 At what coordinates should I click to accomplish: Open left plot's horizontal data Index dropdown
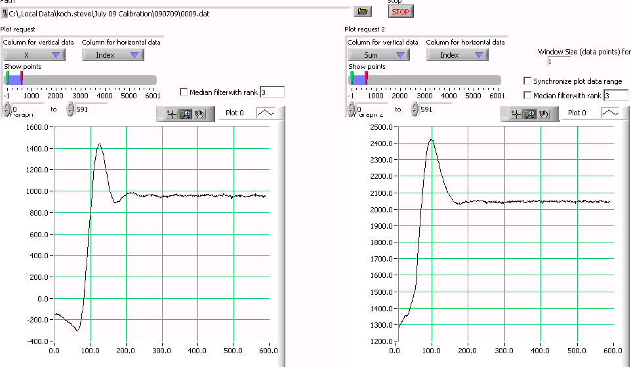point(113,55)
